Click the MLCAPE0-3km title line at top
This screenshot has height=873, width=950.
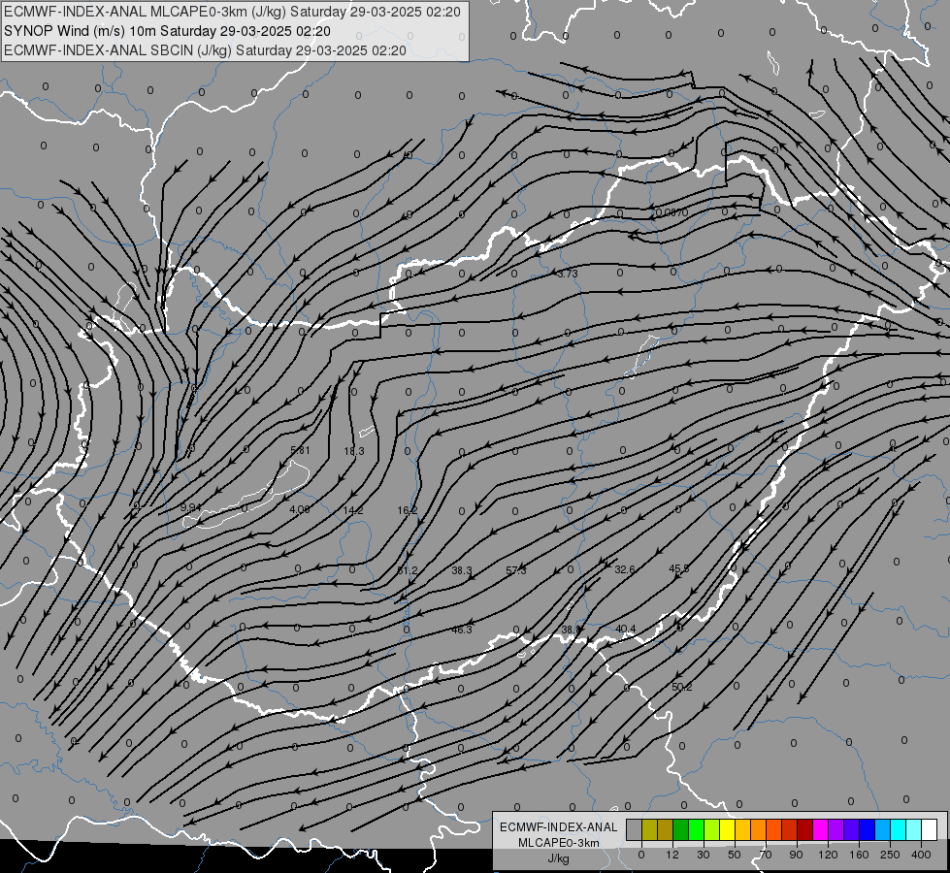(232, 12)
